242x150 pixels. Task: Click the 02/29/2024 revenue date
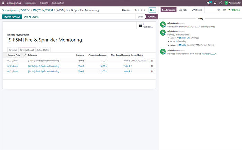(12, 66)
